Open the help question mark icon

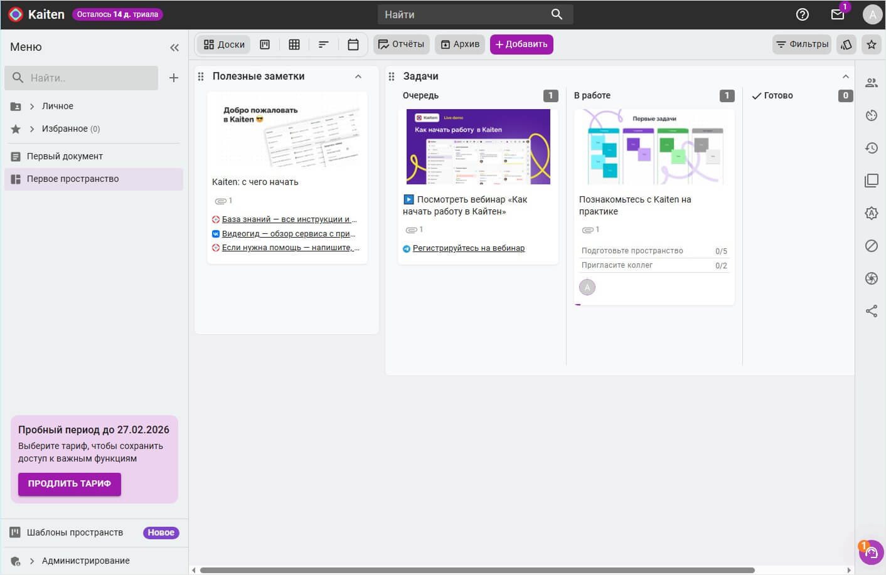coord(802,14)
